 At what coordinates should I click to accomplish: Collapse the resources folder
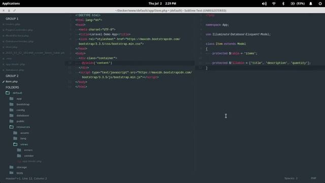coord(11,127)
